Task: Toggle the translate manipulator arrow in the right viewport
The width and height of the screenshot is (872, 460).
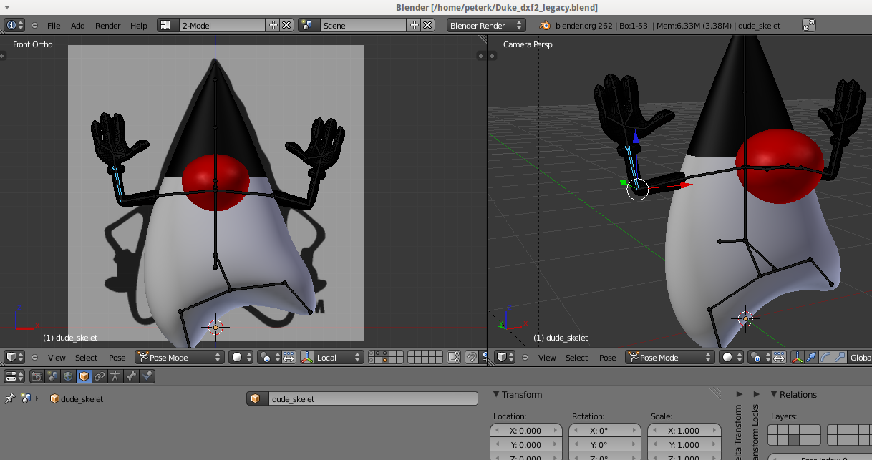Action: click(x=811, y=357)
